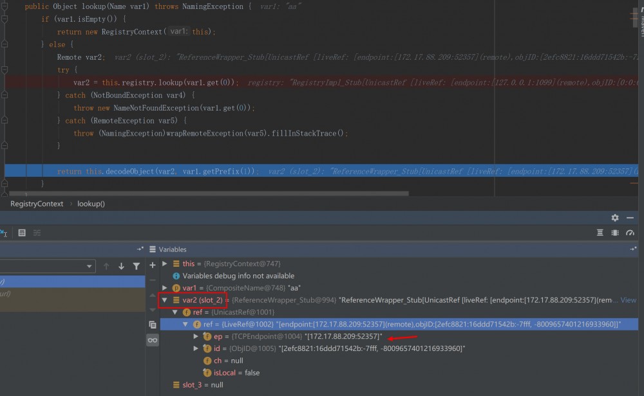
Task: Click the remove watch minus icon
Action: click(153, 280)
